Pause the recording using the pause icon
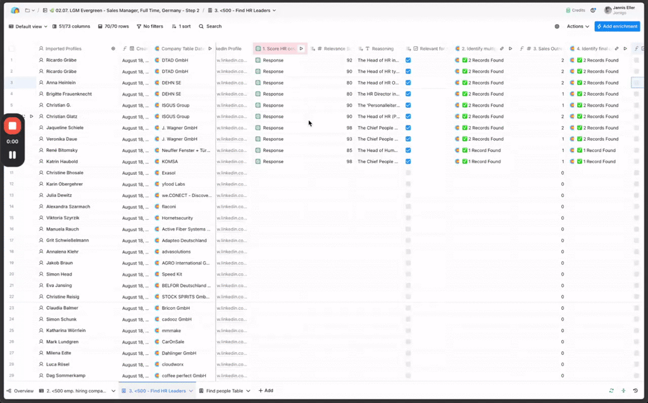This screenshot has width=648, height=403. 12,155
